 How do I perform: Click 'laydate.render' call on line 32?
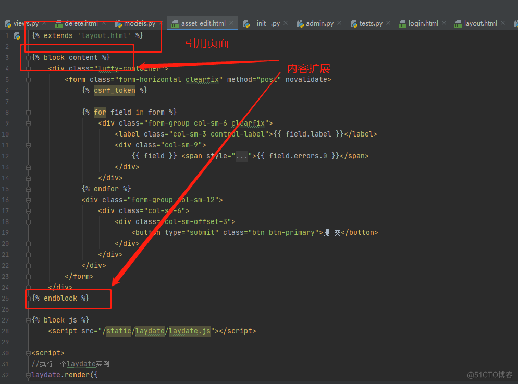pos(60,375)
